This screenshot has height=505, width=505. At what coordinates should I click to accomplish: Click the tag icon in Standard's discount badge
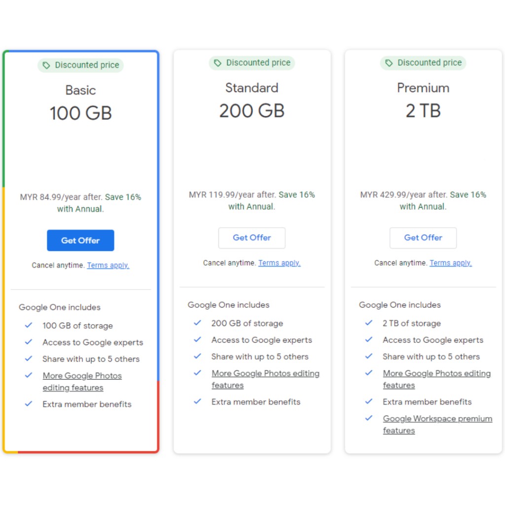217,63
